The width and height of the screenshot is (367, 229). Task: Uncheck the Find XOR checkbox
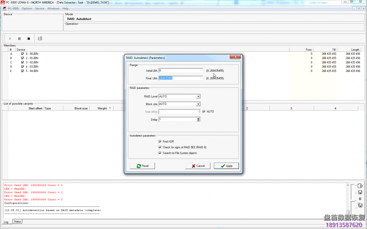click(x=160, y=142)
